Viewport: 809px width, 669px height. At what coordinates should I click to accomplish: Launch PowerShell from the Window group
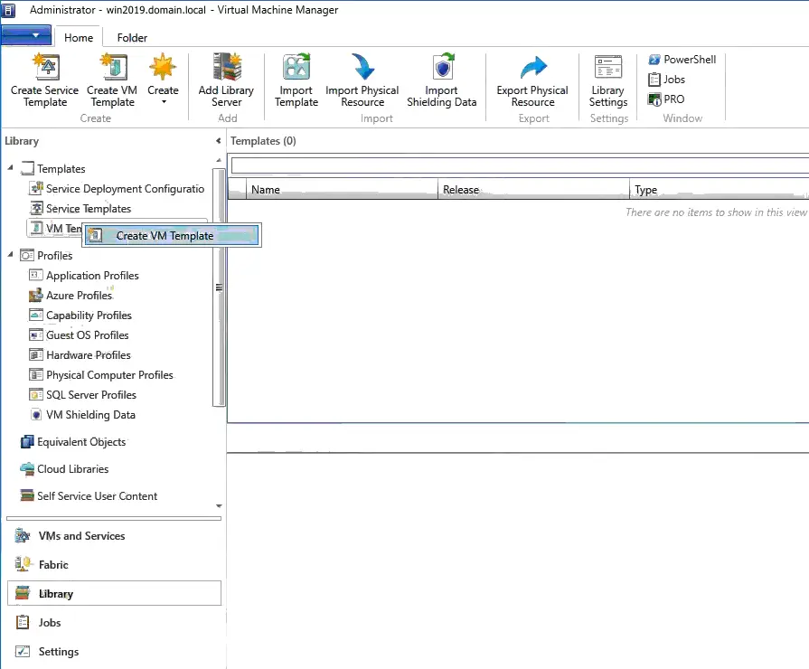click(682, 60)
